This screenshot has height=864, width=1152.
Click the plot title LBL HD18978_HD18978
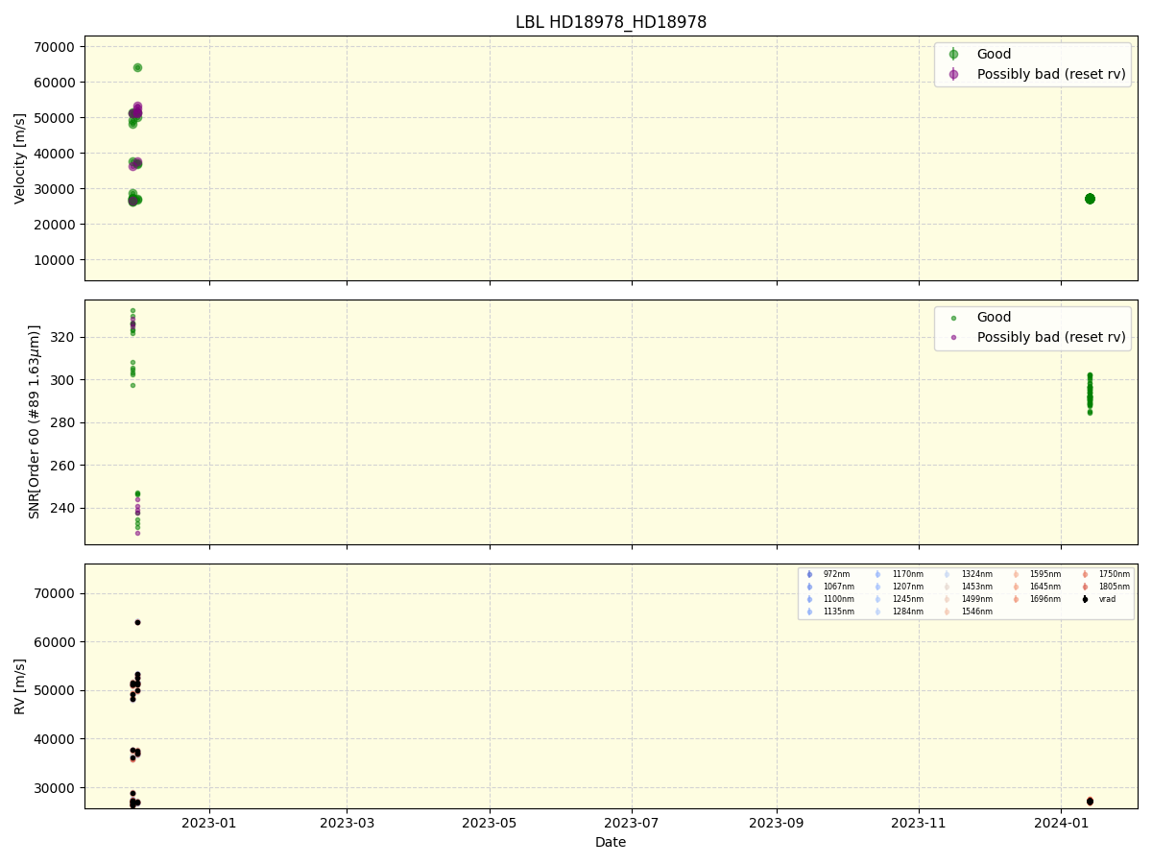pos(611,22)
